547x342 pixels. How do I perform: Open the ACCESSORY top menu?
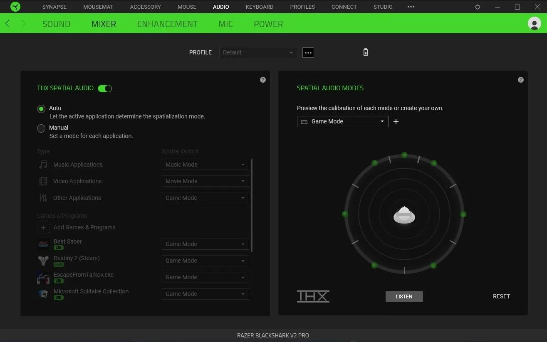click(x=145, y=7)
